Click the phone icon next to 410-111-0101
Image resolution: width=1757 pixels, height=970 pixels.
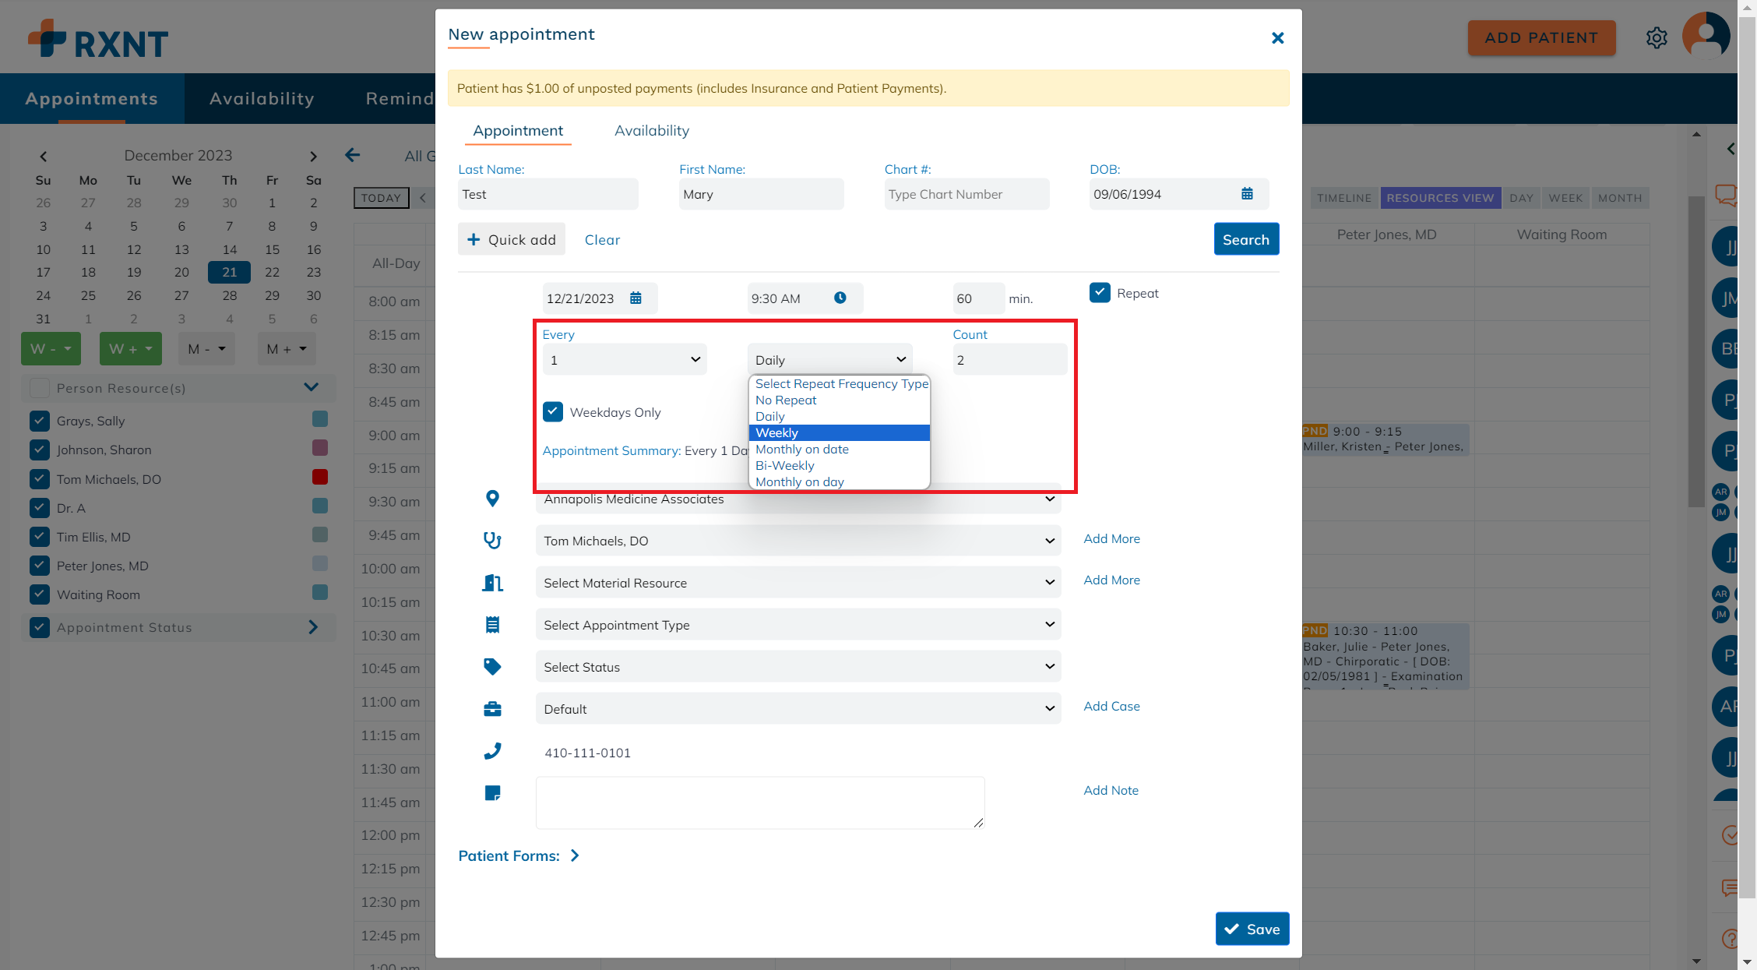(492, 751)
